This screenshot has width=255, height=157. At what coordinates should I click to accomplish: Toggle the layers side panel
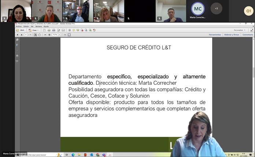click(x=17, y=56)
